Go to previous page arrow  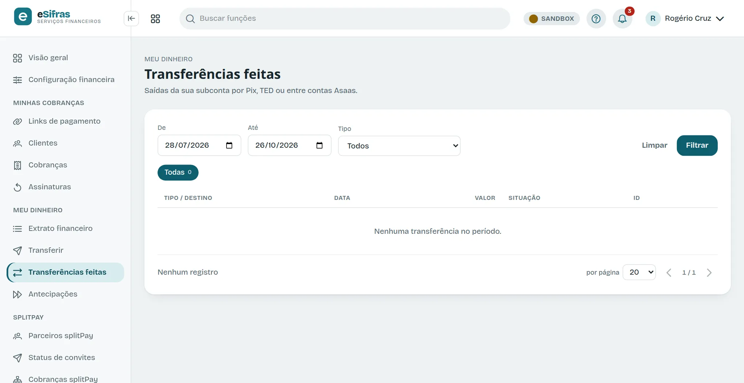(x=669, y=272)
